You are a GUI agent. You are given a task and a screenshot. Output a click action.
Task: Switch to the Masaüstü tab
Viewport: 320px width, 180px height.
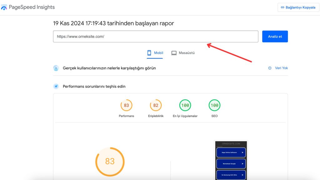point(183,53)
